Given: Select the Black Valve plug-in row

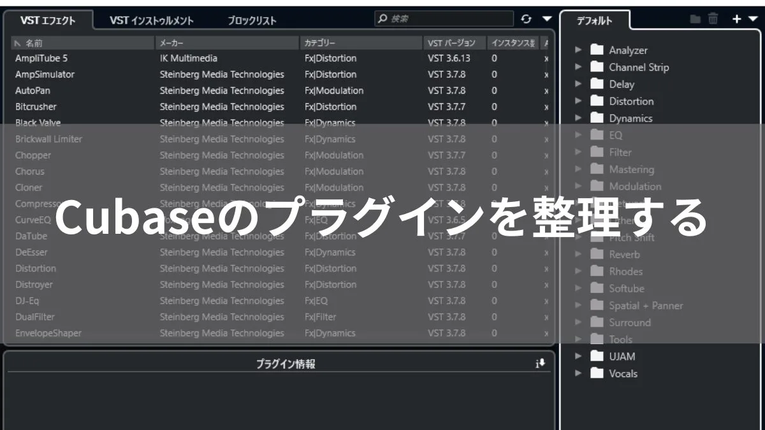Looking at the screenshot, I should pyautogui.click(x=280, y=123).
